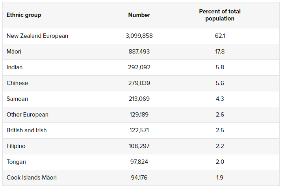Click the Cook Islands Māori cell
282x189 pixels.
pos(32,178)
